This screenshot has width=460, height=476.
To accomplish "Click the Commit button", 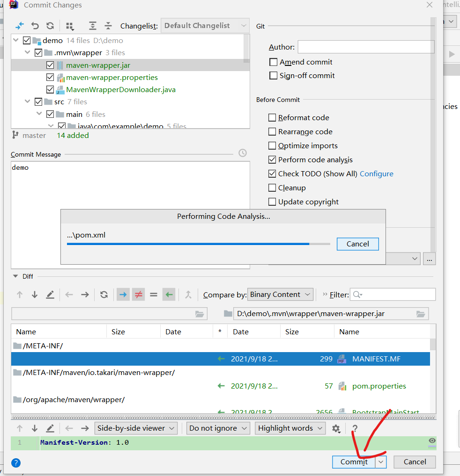I will click(354, 462).
